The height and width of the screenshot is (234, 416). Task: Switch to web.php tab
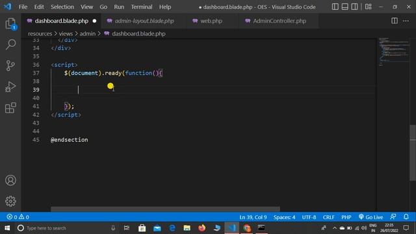click(211, 21)
